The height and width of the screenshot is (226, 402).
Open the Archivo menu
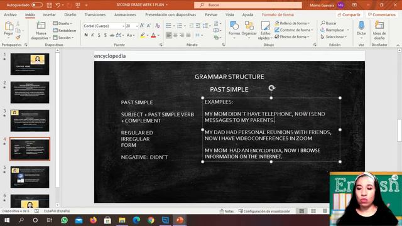[x=10, y=15]
